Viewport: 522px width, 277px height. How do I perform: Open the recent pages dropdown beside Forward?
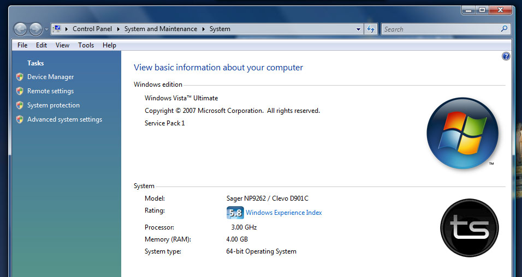click(x=46, y=29)
